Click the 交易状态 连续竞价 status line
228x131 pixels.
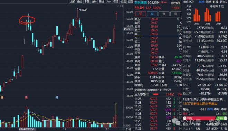(153, 90)
